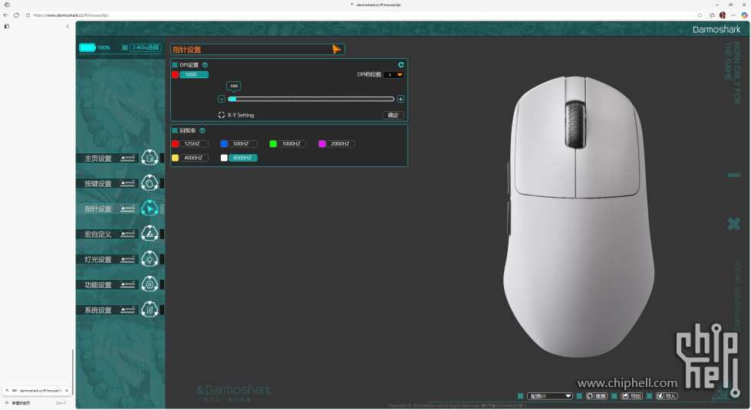Collapse the vertical tabs sidebar chevron
Image resolution: width=751 pixels, height=410 pixels.
click(x=67, y=26)
